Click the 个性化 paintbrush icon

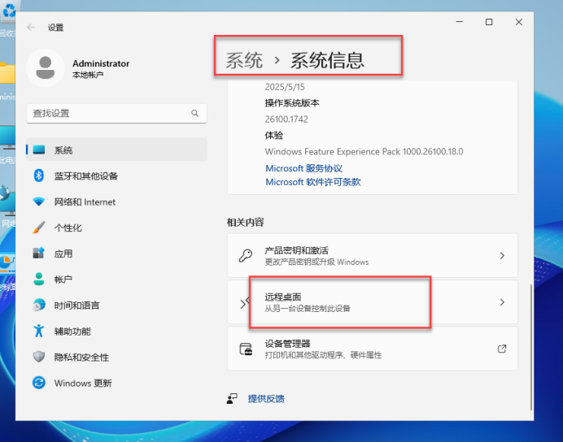click(38, 228)
